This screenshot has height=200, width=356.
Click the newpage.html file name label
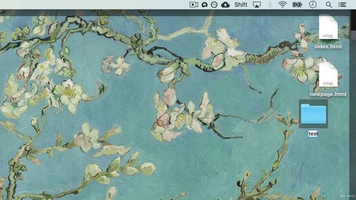(x=328, y=94)
